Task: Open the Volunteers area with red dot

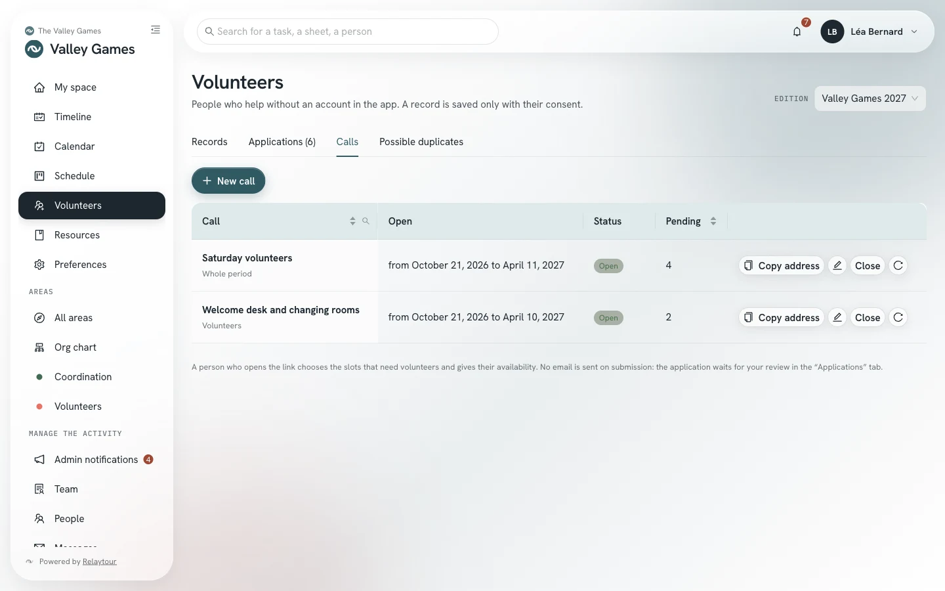Action: tap(92, 406)
